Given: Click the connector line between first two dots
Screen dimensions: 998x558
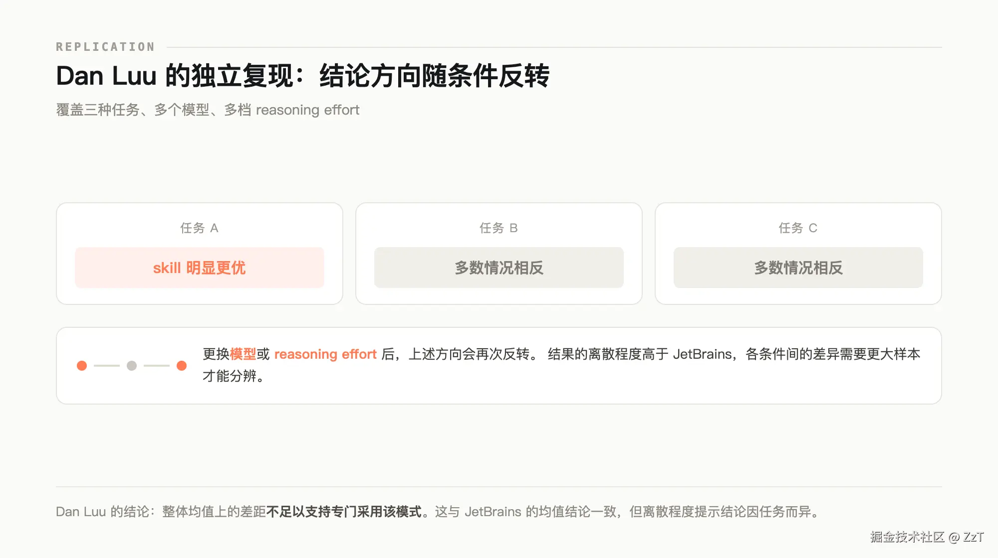Looking at the screenshot, I should (107, 366).
